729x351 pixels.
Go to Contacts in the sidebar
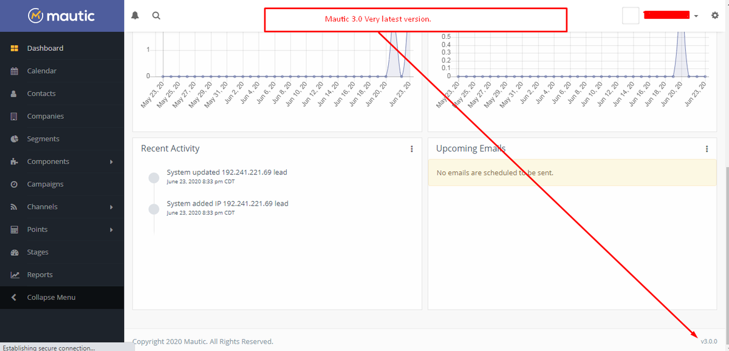click(x=62, y=93)
